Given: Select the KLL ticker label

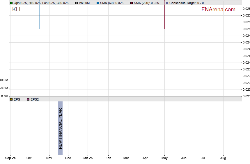Looking at the screenshot, I should point(17,10).
